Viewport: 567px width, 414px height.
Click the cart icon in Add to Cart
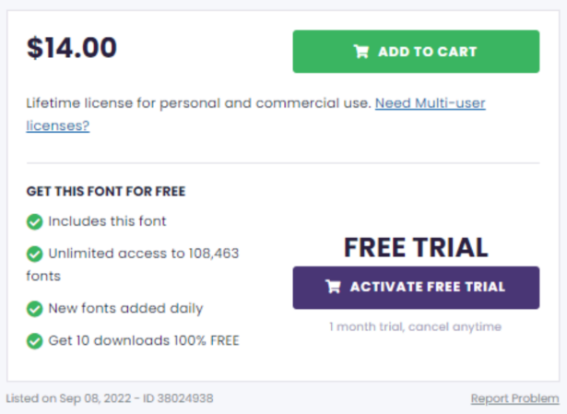(360, 52)
